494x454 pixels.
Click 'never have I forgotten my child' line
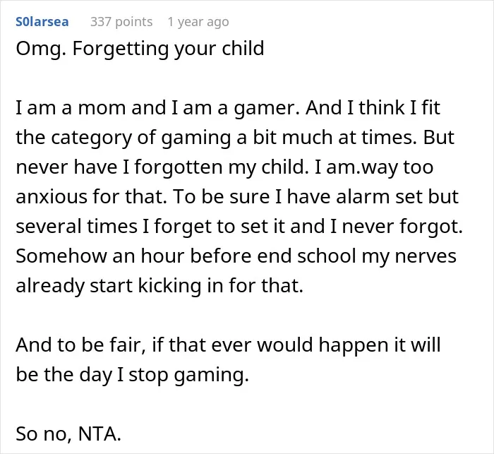224,167
